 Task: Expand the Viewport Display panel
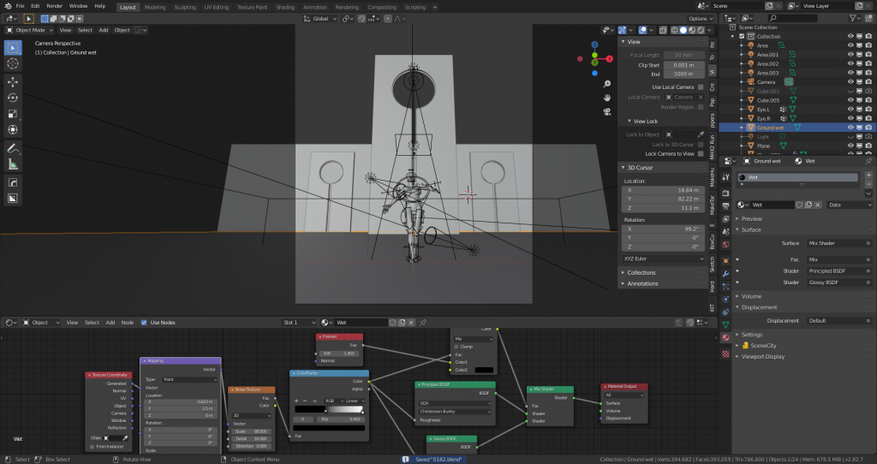[762, 357]
